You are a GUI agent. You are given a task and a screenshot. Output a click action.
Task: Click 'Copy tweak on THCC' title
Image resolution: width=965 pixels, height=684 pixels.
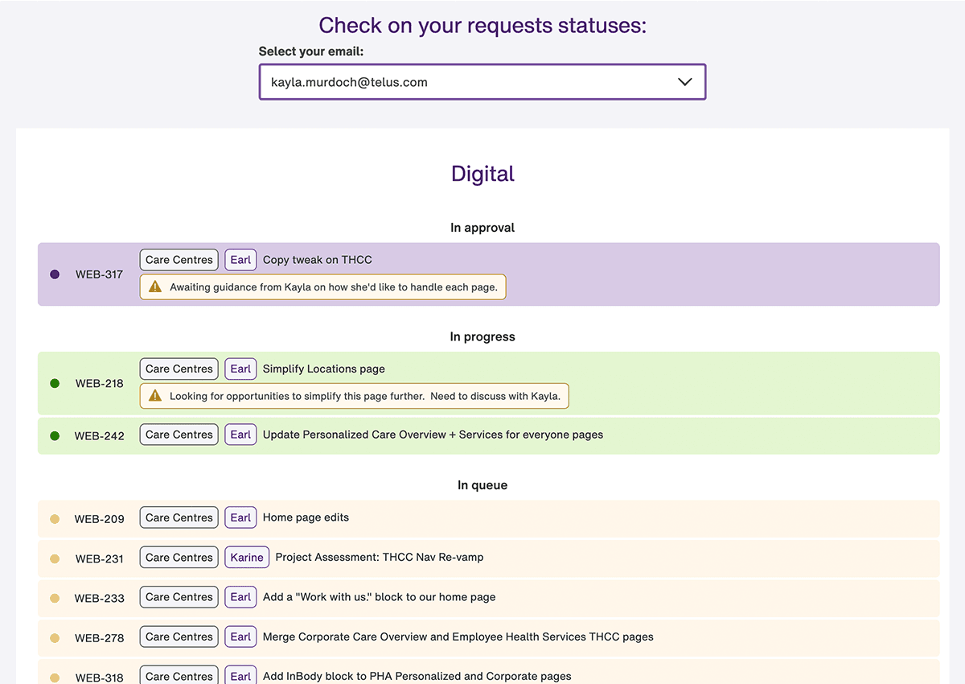tap(318, 260)
